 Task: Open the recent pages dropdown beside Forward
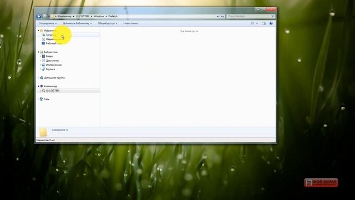click(48, 16)
